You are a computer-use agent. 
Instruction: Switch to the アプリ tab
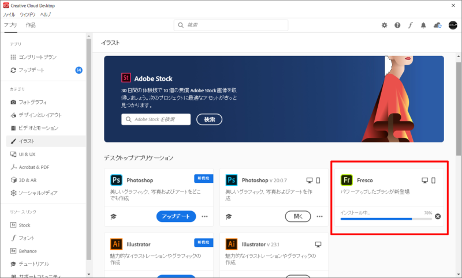[x=10, y=25]
